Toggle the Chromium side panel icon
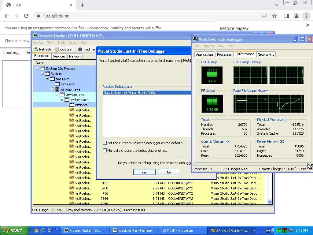The image size is (313, 235). point(287,16)
